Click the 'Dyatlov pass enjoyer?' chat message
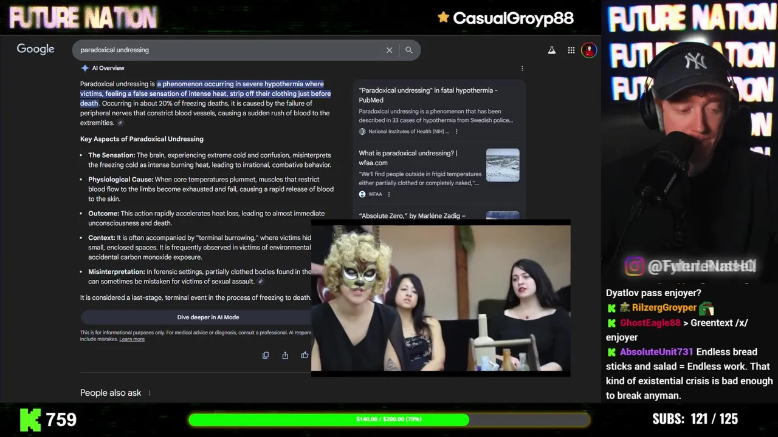 tap(653, 293)
